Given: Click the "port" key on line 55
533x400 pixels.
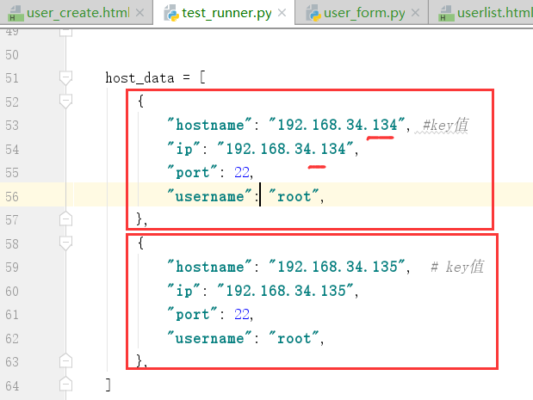Looking at the screenshot, I should tap(192, 173).
